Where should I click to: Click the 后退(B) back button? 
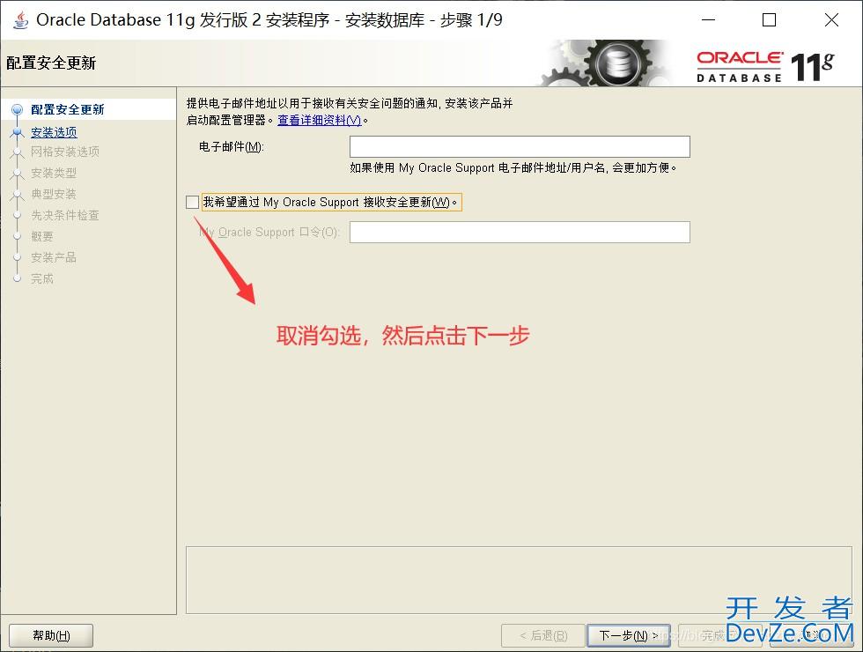click(x=542, y=635)
